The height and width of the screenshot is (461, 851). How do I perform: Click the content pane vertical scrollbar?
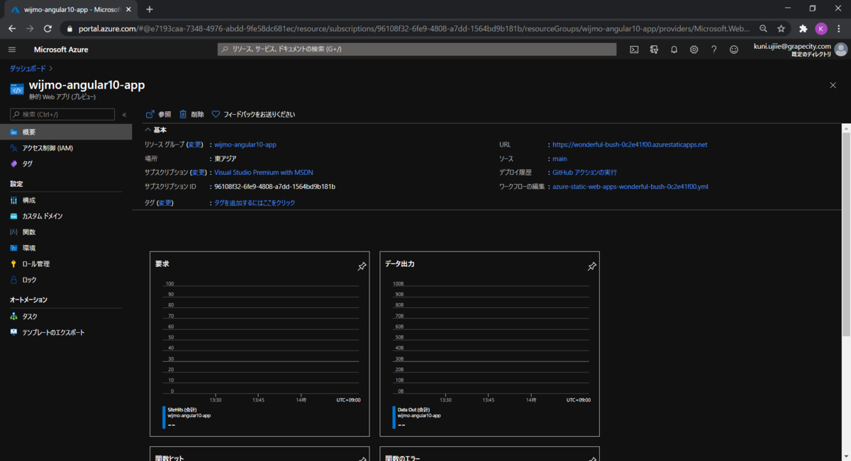845,234
